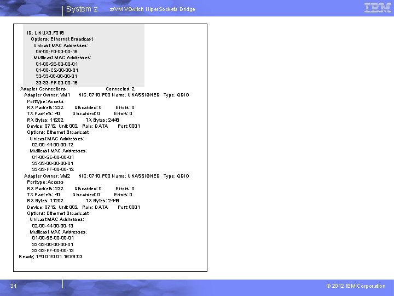Click slide number 31 in footer
The width and height of the screenshot is (394, 296).
pos(13,286)
